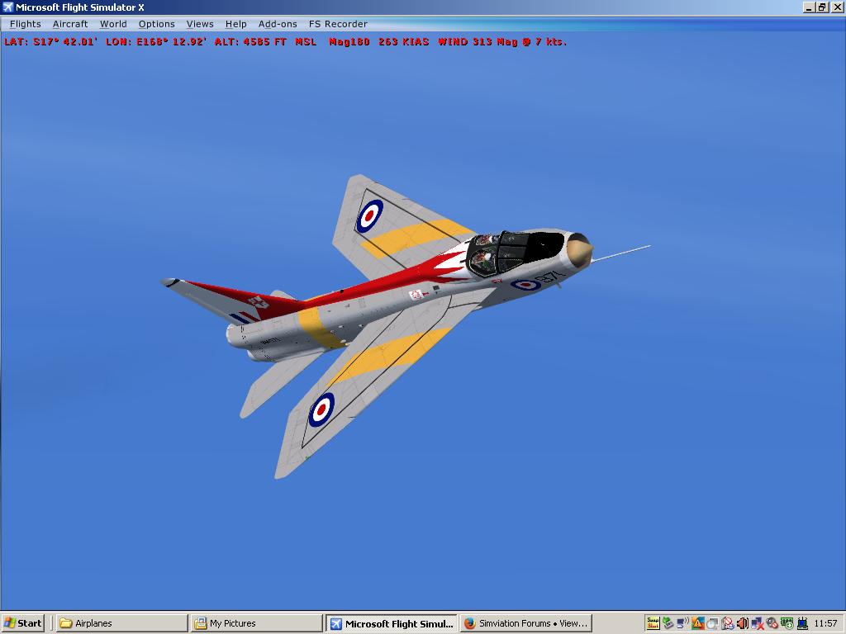Viewport: 846px width, 634px height.
Task: Click the LON E168° 12.92' readout
Action: click(156, 41)
